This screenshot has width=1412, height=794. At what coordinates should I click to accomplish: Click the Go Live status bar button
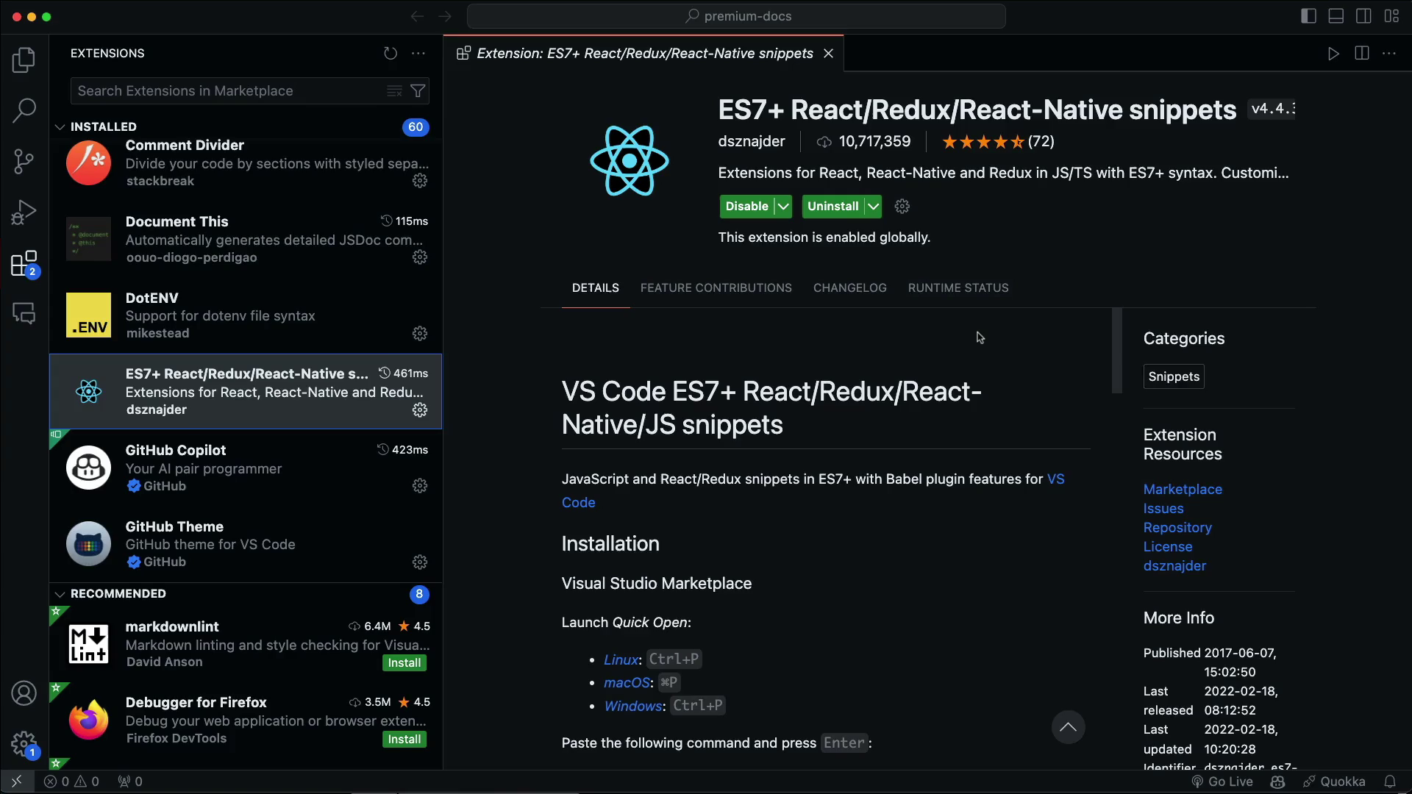[1222, 782]
